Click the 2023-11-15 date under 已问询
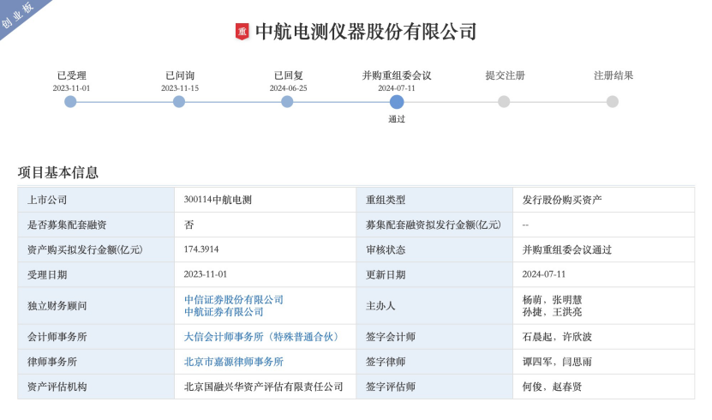 (x=180, y=88)
